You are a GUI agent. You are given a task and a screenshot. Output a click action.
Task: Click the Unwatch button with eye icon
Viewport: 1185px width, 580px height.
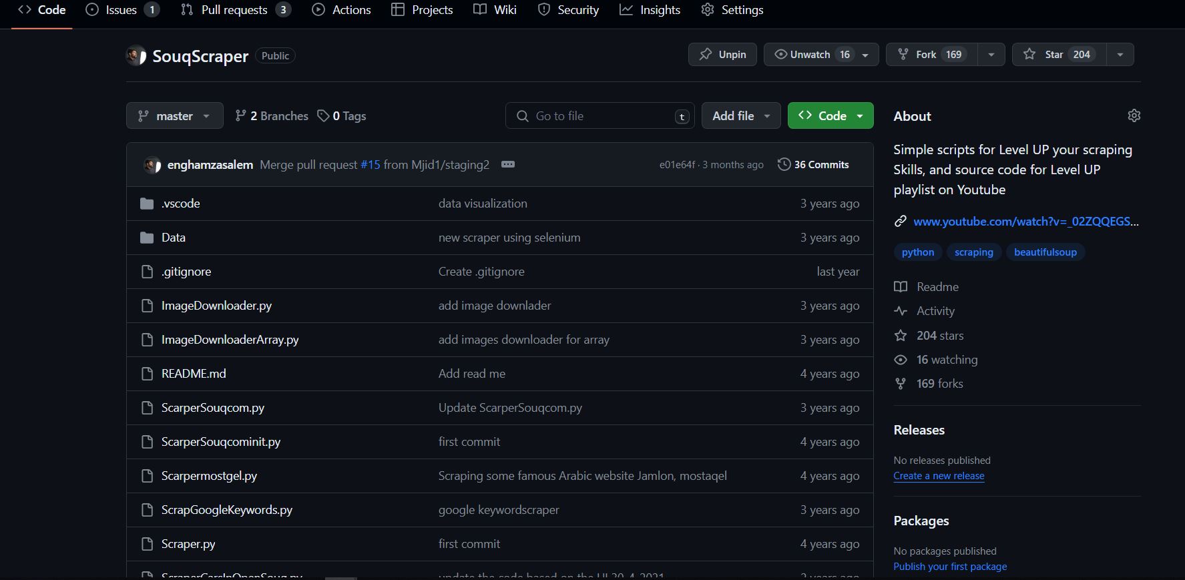pyautogui.click(x=821, y=55)
